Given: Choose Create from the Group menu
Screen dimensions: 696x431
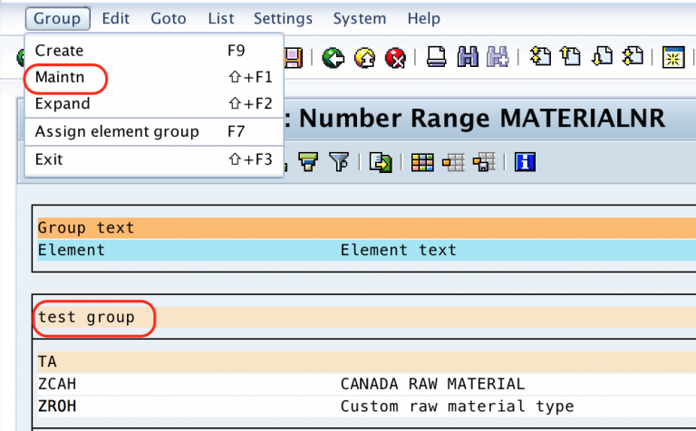Looking at the screenshot, I should pos(154,51).
